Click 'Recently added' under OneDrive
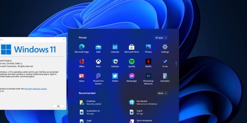 (x=94, y=104)
